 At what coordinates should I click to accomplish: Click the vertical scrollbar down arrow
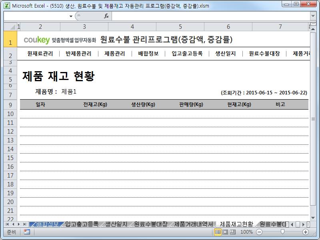(x=313, y=218)
